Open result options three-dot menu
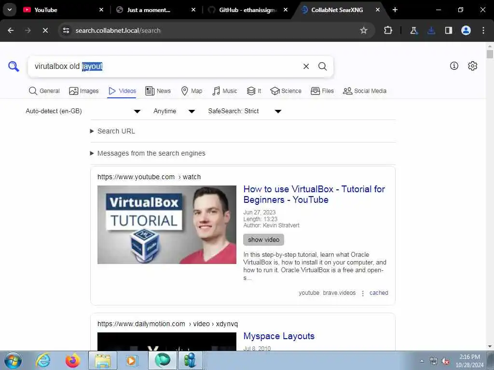 pos(363,293)
